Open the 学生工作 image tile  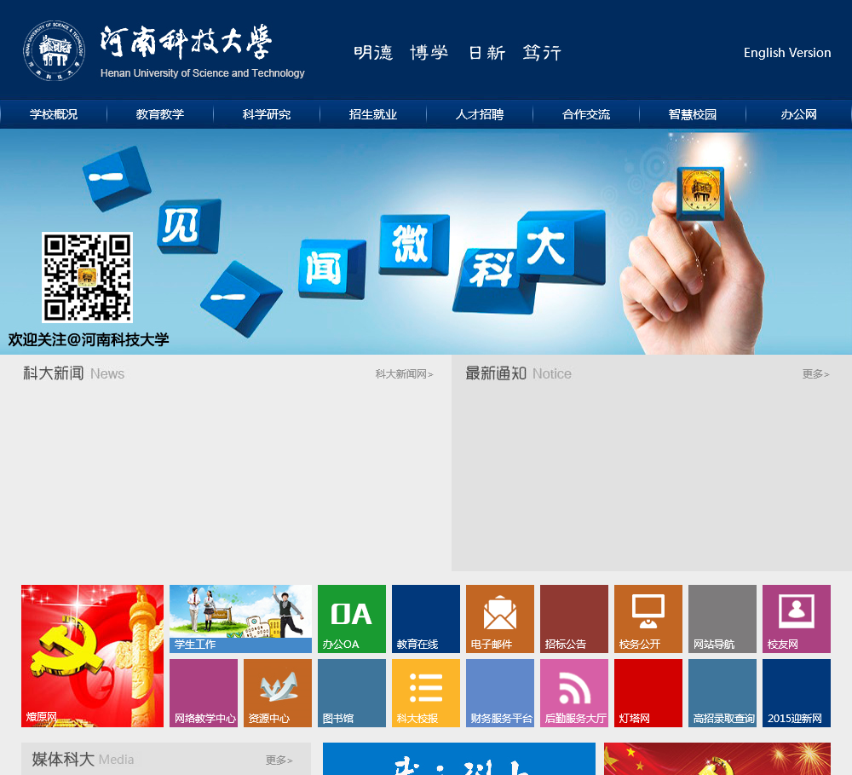click(241, 619)
